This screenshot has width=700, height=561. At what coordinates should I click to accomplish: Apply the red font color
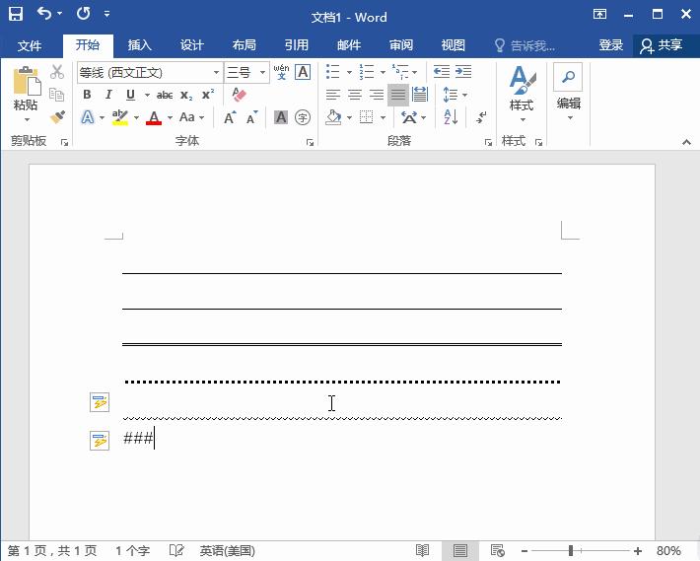(154, 117)
